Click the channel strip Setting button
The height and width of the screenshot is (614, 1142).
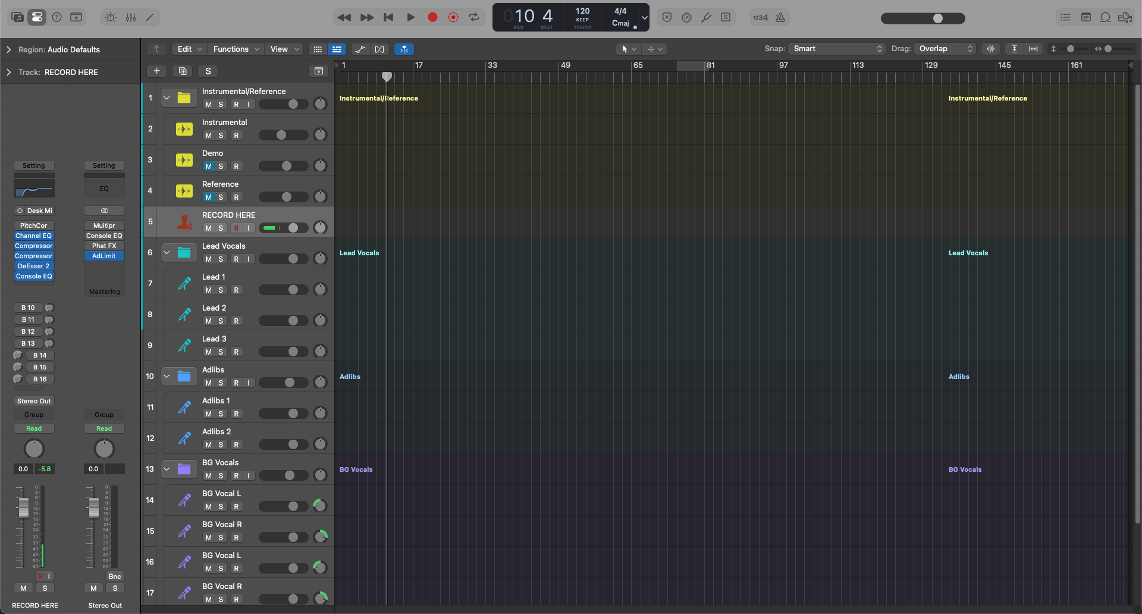coord(34,165)
